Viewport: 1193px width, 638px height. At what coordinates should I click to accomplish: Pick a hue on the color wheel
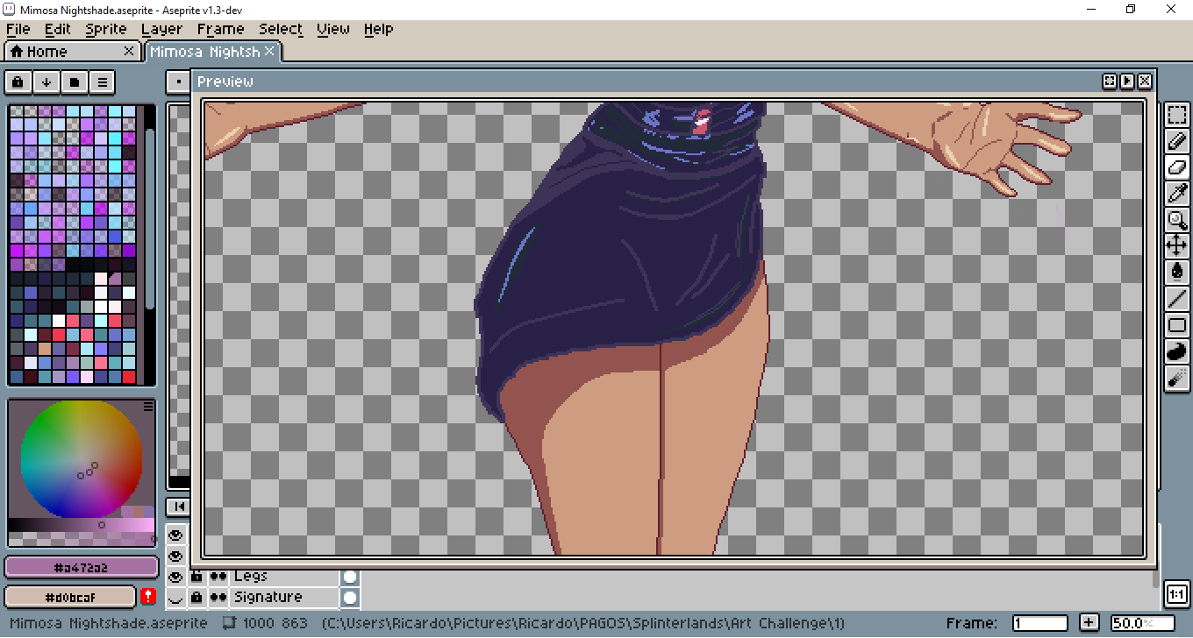(x=82, y=460)
